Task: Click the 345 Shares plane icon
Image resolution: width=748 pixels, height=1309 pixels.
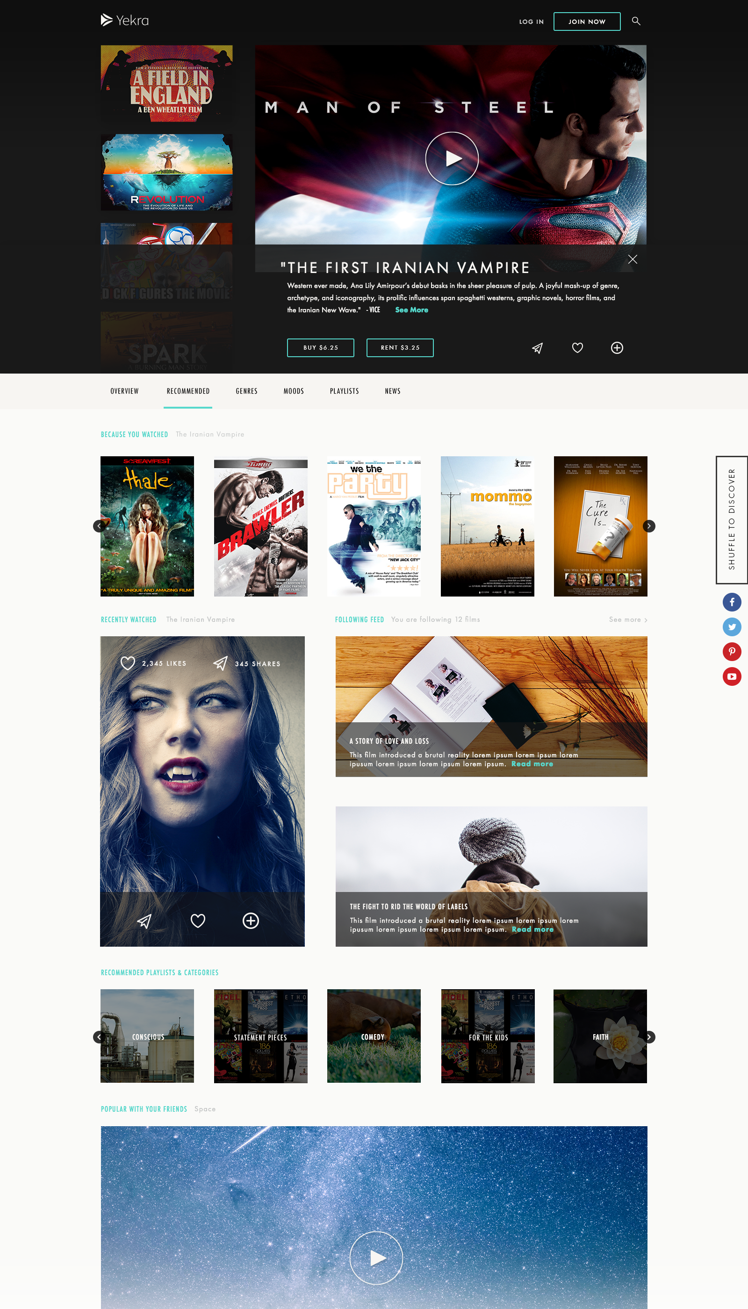Action: [x=220, y=663]
